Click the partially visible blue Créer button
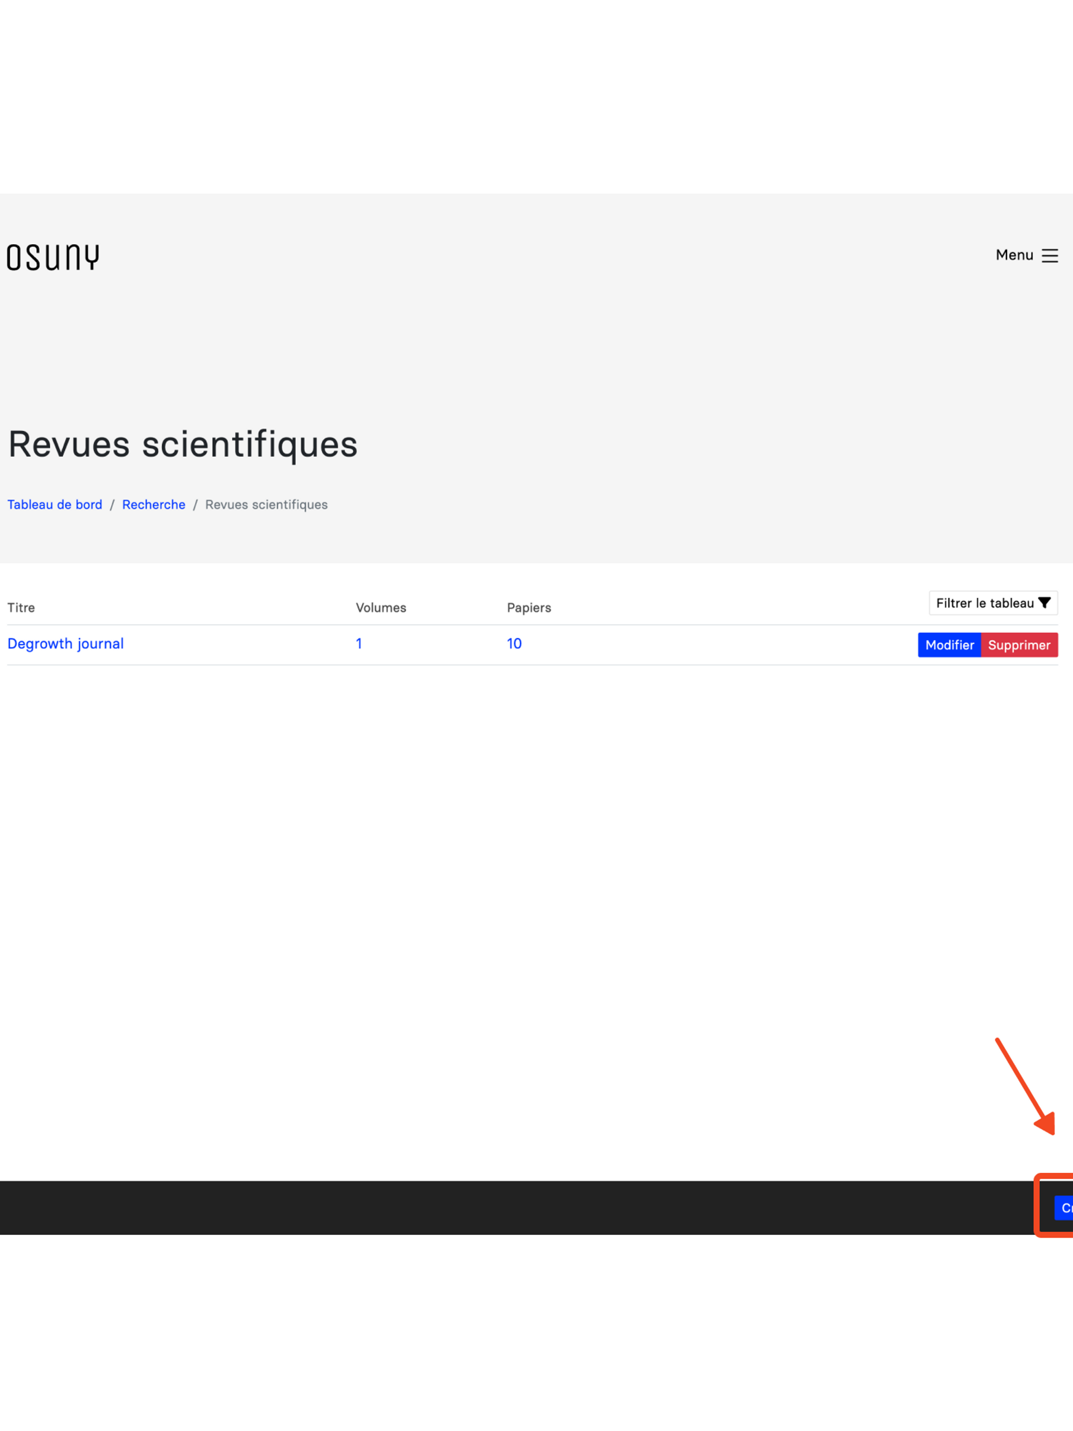The height and width of the screenshot is (1431, 1073). [x=1065, y=1208]
